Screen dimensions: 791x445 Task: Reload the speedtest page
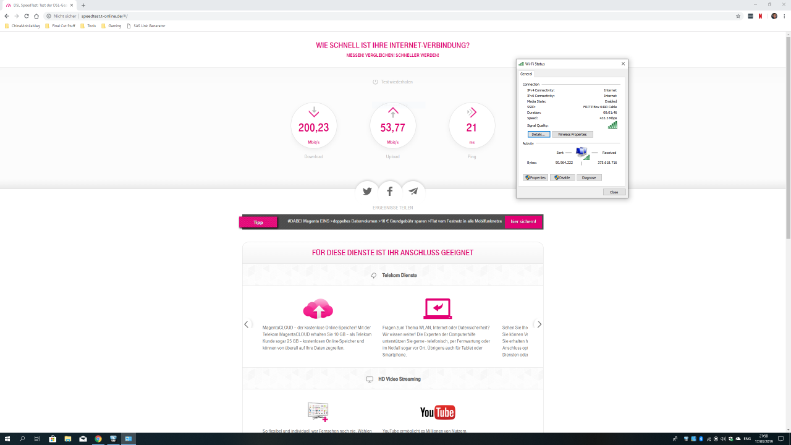tap(27, 16)
